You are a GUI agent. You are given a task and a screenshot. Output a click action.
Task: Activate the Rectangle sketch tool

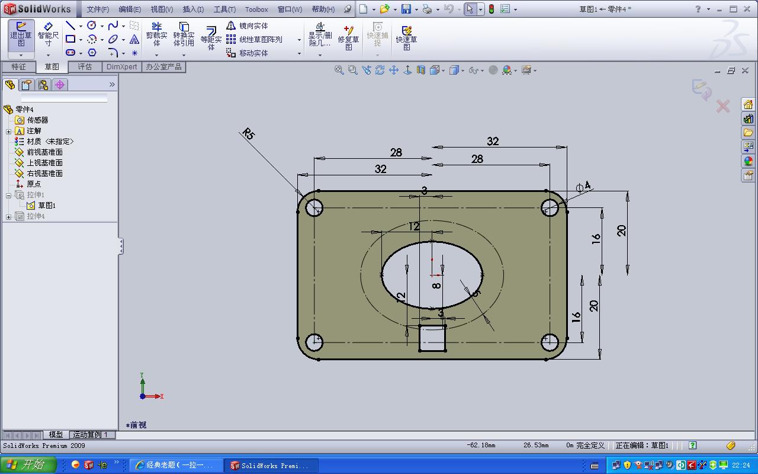[70, 39]
